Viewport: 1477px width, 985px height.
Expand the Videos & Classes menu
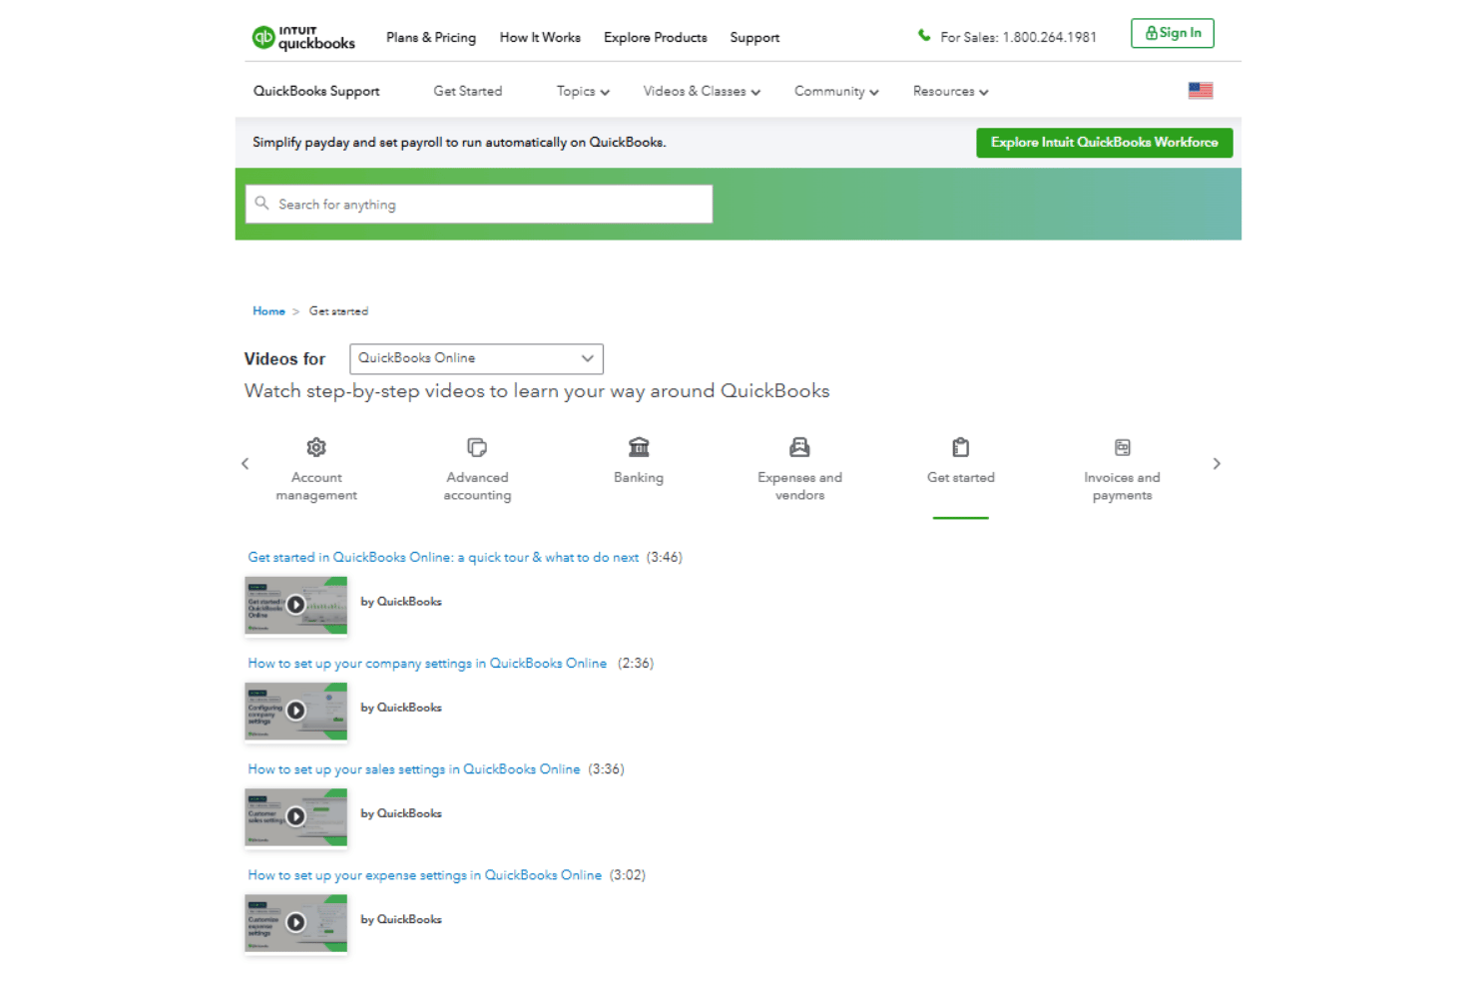click(x=702, y=92)
